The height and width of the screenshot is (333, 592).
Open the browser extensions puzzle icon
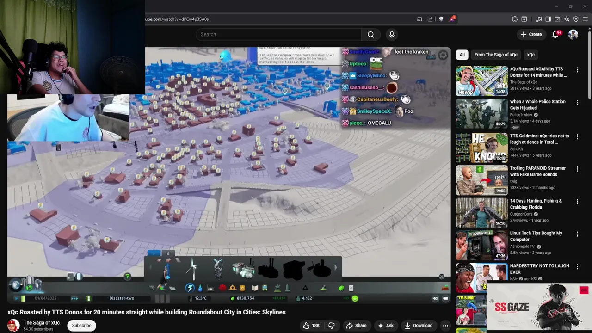(x=515, y=19)
